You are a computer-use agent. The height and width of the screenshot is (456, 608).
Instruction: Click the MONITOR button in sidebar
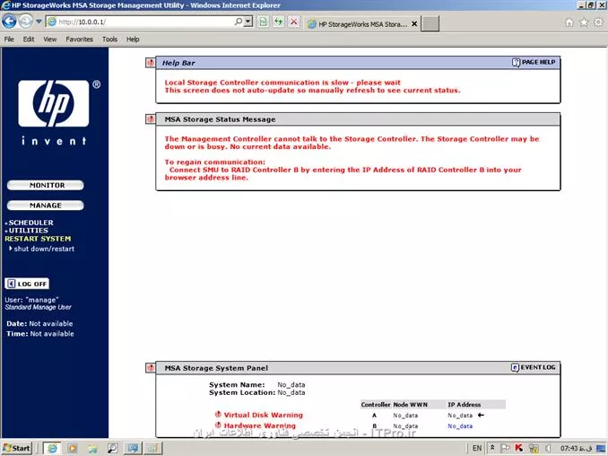[x=46, y=185]
